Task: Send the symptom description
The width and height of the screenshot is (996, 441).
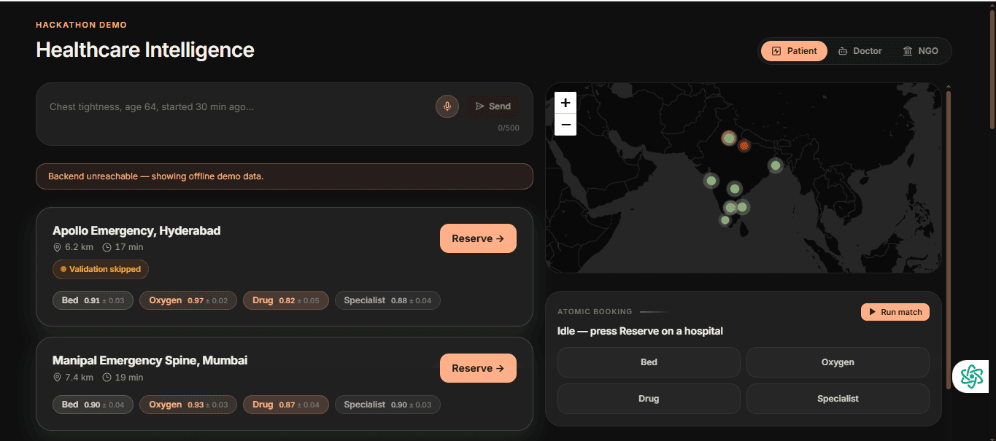Action: click(x=493, y=106)
